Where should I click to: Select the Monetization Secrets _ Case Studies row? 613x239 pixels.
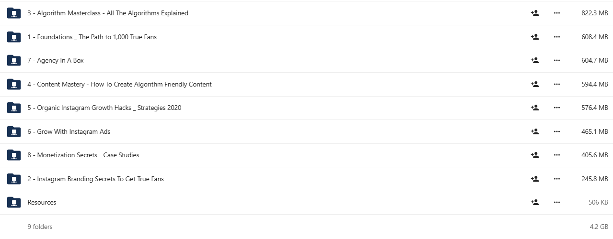307,155
